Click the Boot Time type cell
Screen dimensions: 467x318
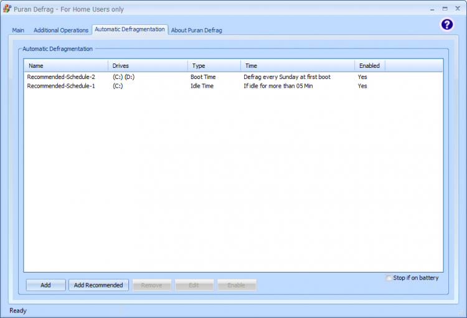(203, 77)
